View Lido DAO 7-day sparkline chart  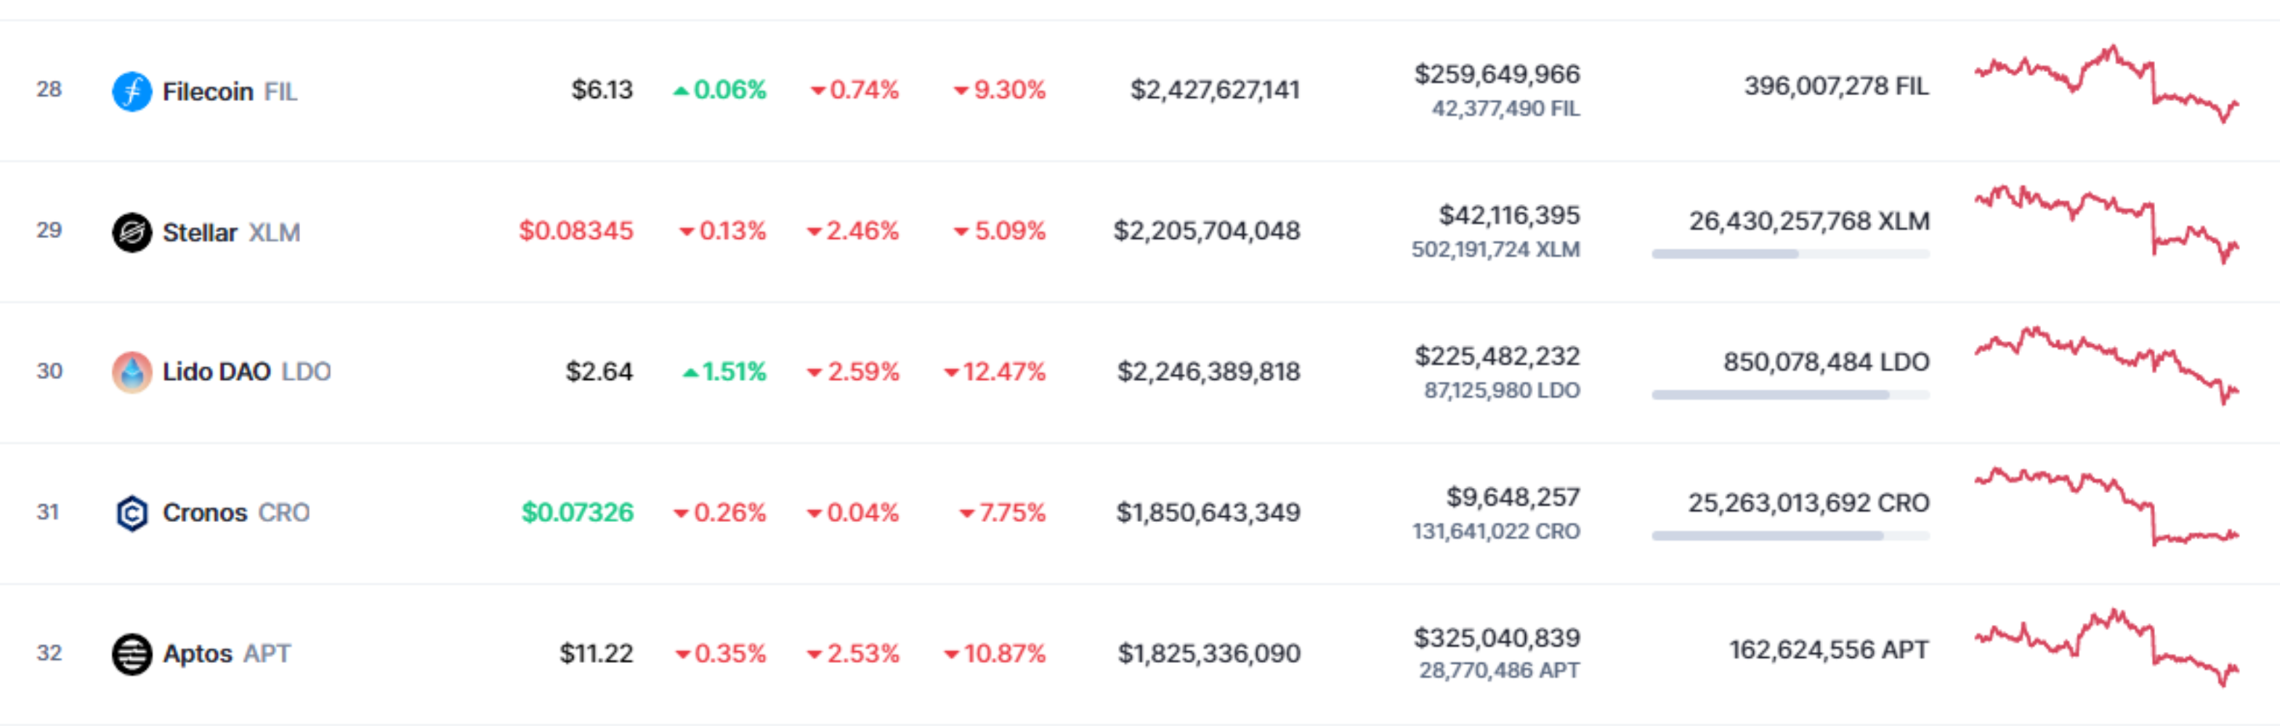(x=2106, y=365)
